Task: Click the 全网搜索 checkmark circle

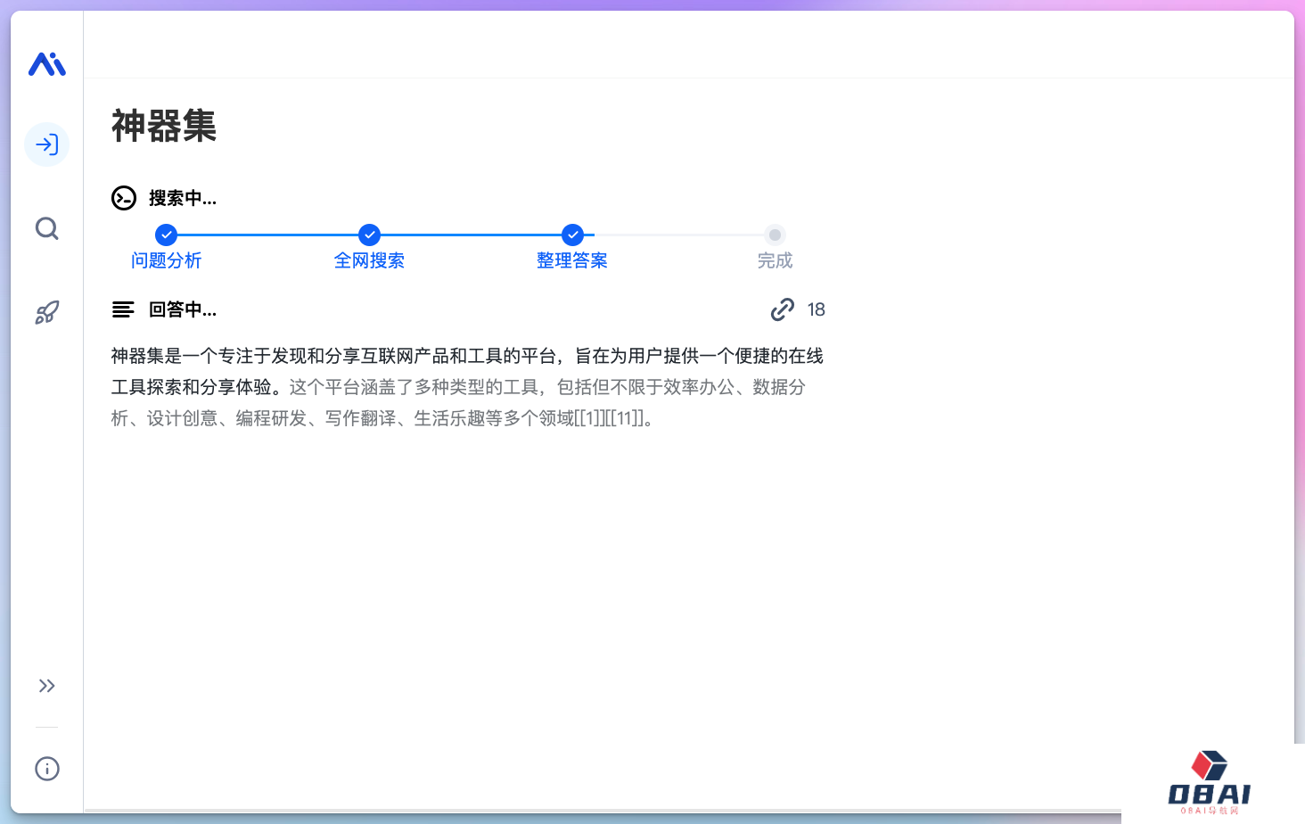Action: pyautogui.click(x=369, y=235)
